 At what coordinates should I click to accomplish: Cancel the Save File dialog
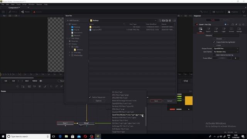click(169, 101)
